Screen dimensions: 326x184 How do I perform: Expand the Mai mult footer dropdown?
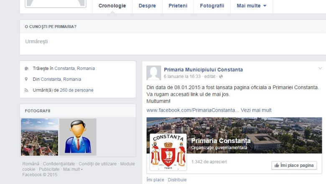73,169
